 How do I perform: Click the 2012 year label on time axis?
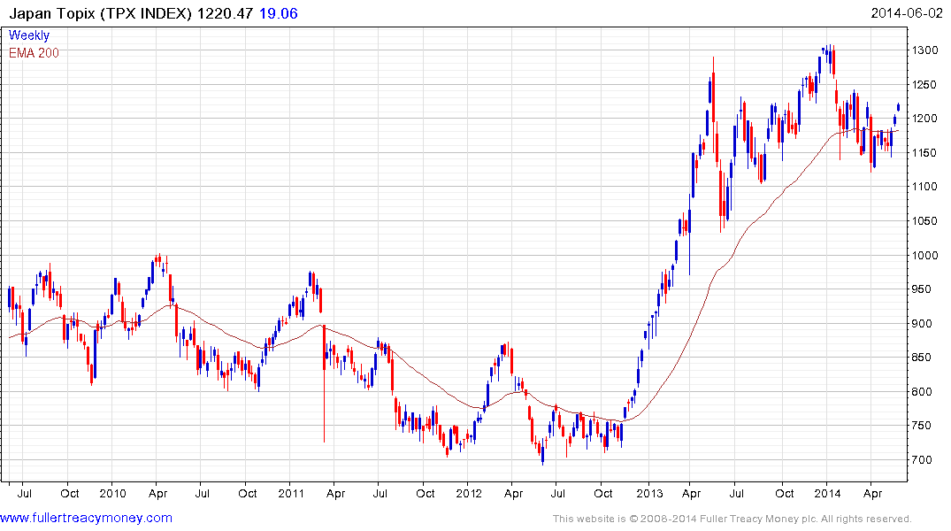tap(469, 493)
